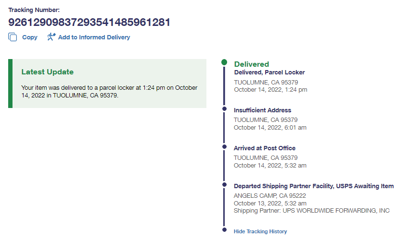Click the Insufficient Address event title

coord(262,110)
